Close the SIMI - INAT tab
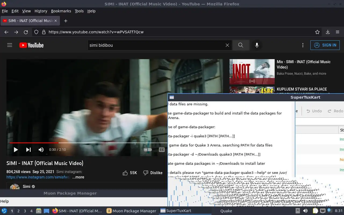The height and width of the screenshot is (215, 344). pos(56,21)
